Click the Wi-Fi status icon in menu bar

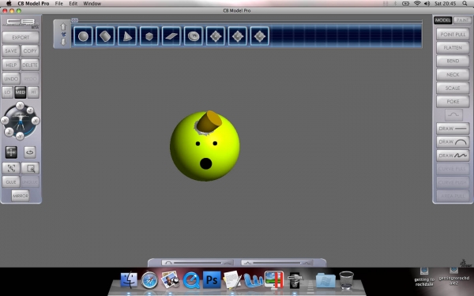(x=417, y=3)
